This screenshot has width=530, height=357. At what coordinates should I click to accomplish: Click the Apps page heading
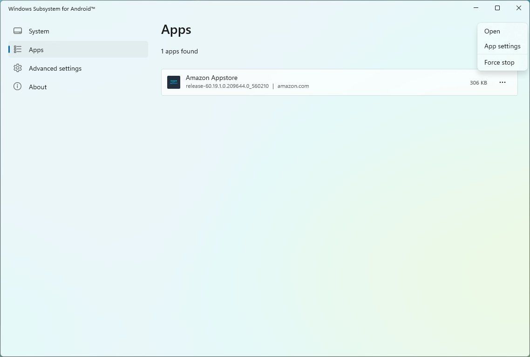pos(176,29)
